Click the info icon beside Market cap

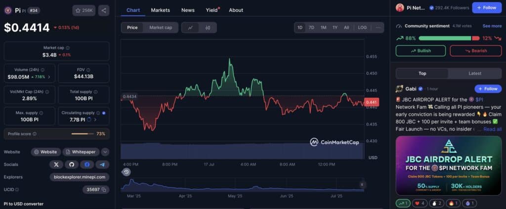tap(67, 48)
